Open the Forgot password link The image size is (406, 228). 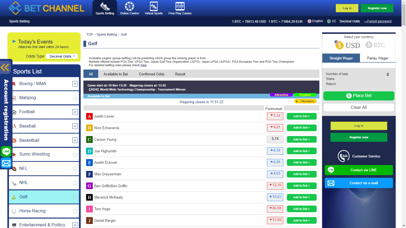[x=378, y=21]
